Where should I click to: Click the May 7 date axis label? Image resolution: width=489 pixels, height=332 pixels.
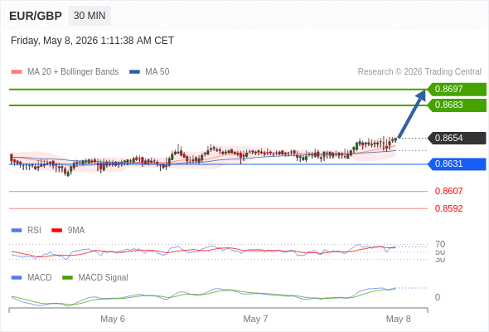pos(255,319)
